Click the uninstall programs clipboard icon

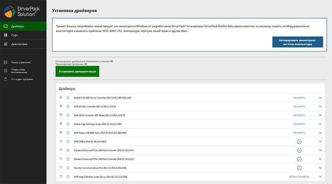(x=6, y=79)
